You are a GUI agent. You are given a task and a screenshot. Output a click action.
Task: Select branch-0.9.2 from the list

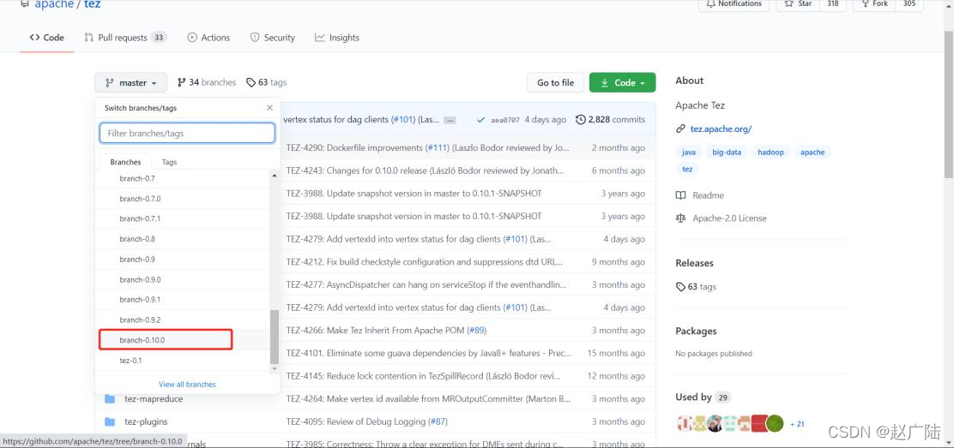point(183,320)
